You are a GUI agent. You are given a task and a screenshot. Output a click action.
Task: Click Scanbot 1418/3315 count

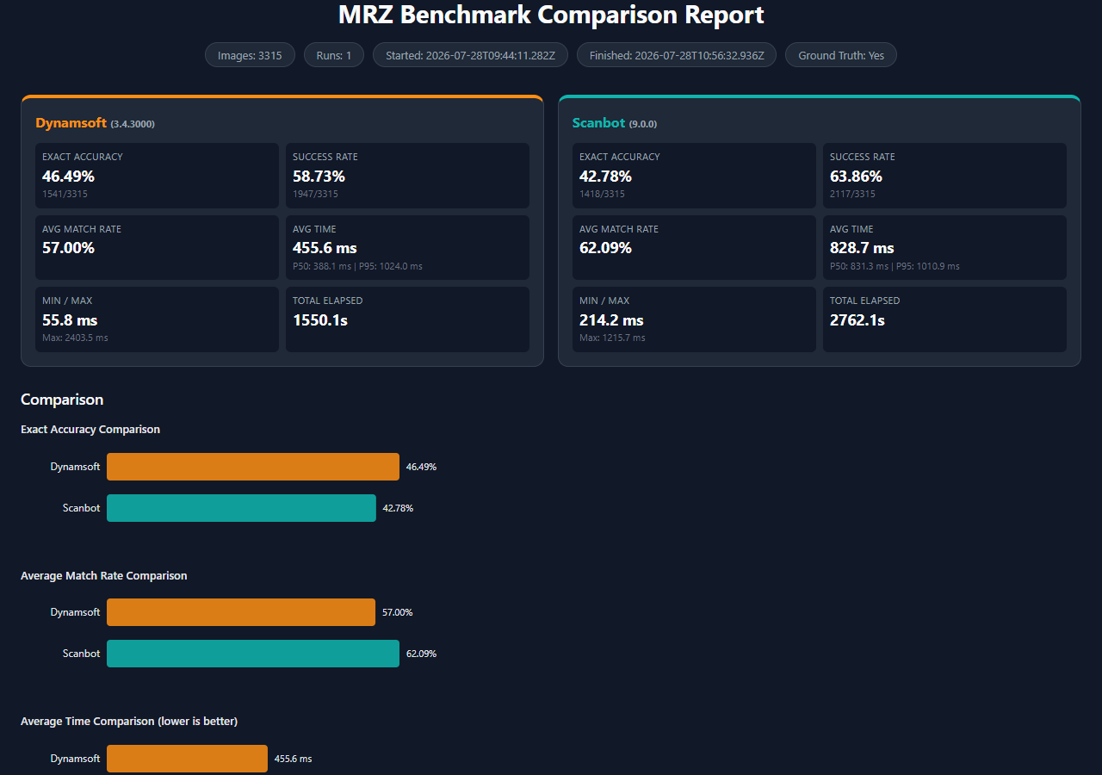click(x=602, y=194)
